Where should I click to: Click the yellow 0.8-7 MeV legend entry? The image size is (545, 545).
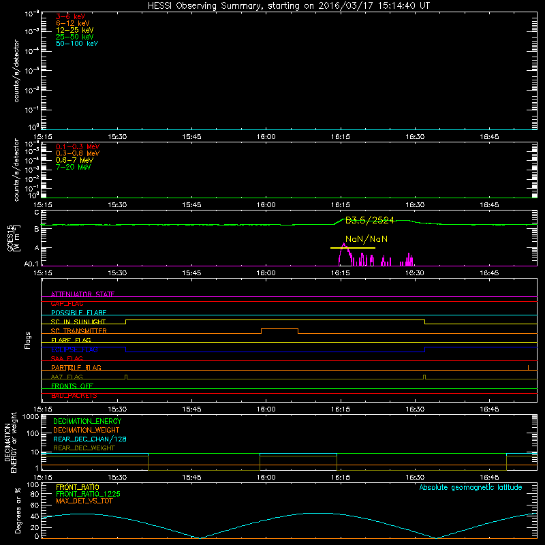[x=75, y=160]
